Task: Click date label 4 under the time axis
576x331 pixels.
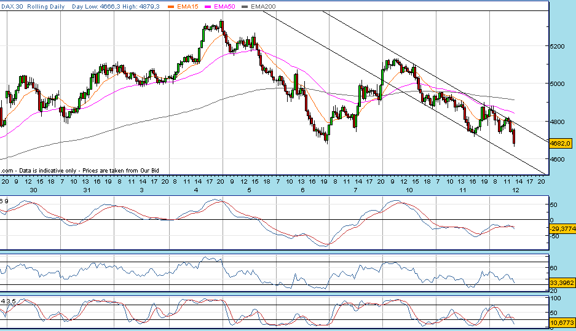Action: click(x=196, y=190)
